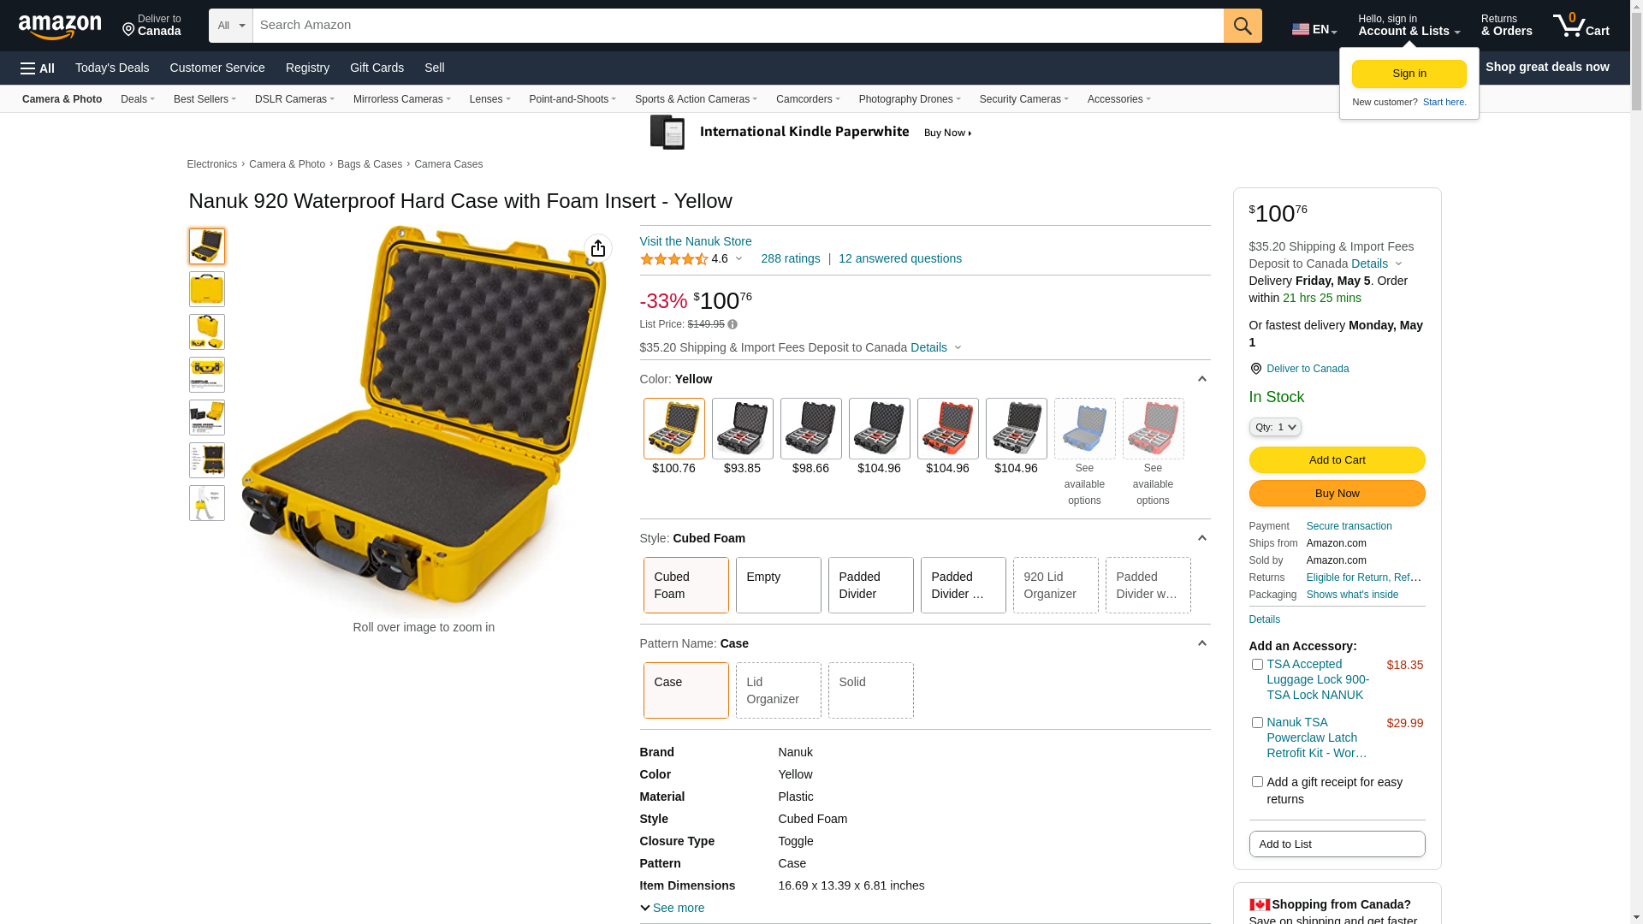Click the magnifying glass search button
Image resolution: width=1643 pixels, height=924 pixels.
pos(1243,26)
